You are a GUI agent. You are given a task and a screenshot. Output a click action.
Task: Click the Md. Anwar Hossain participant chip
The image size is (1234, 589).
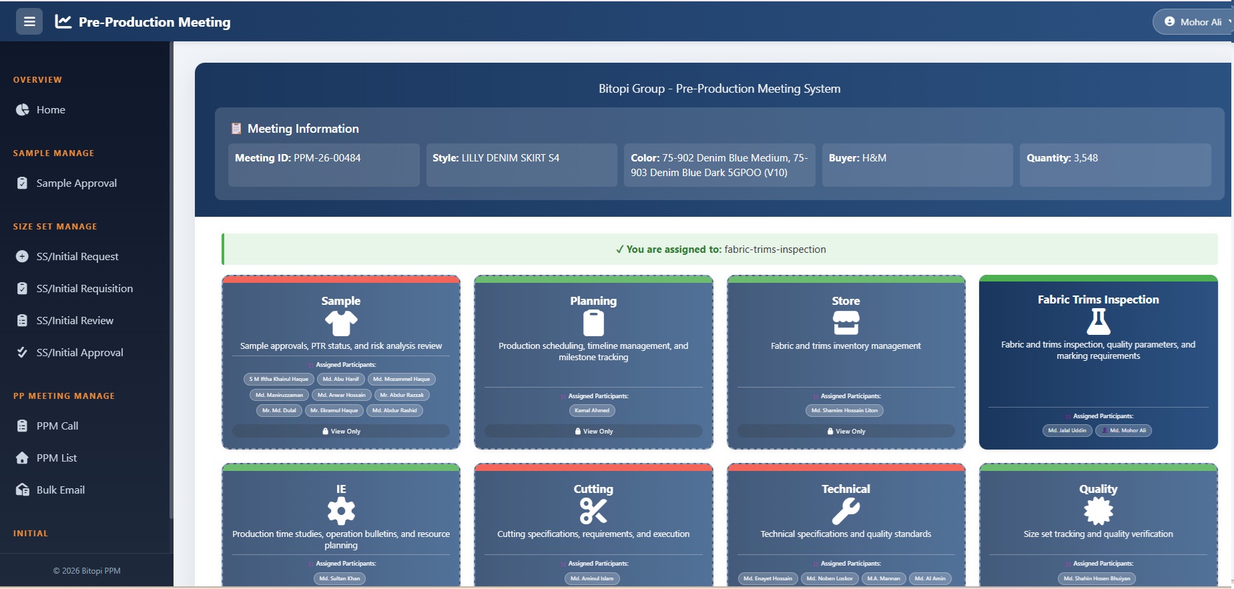click(341, 395)
